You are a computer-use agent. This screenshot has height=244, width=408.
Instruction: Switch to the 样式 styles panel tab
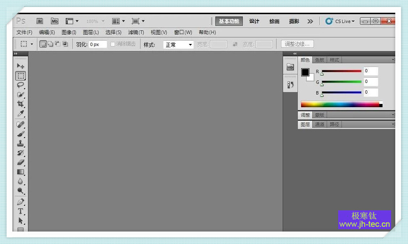point(334,60)
